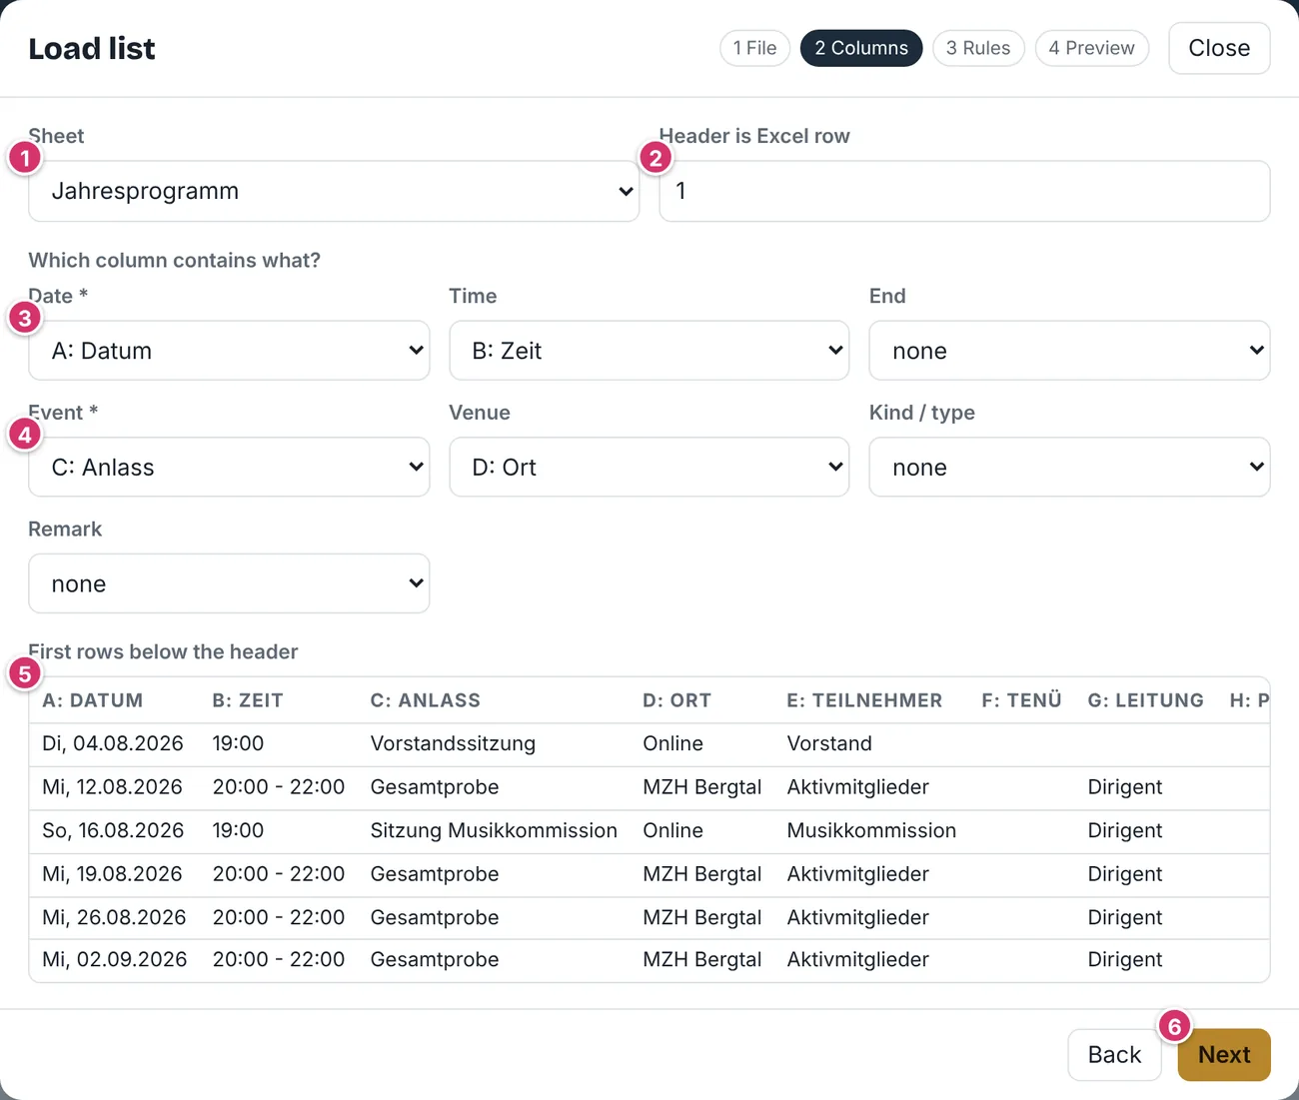The height and width of the screenshot is (1100, 1299).
Task: Click the Musikkommission participant cell
Action: (x=871, y=830)
